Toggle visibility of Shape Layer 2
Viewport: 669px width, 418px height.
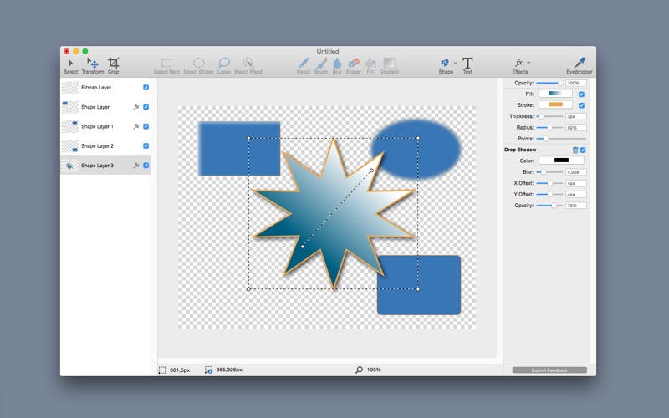point(146,145)
